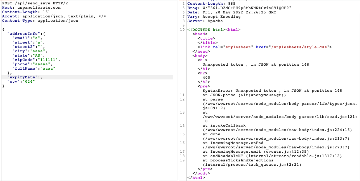Click the "zipCode":"111111" line
Screen dimensions: 360x181
(37, 60)
